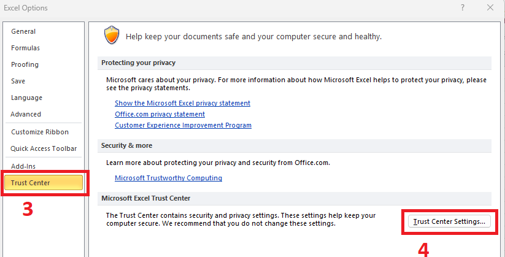Close the Excel Options dialog

[x=490, y=8]
